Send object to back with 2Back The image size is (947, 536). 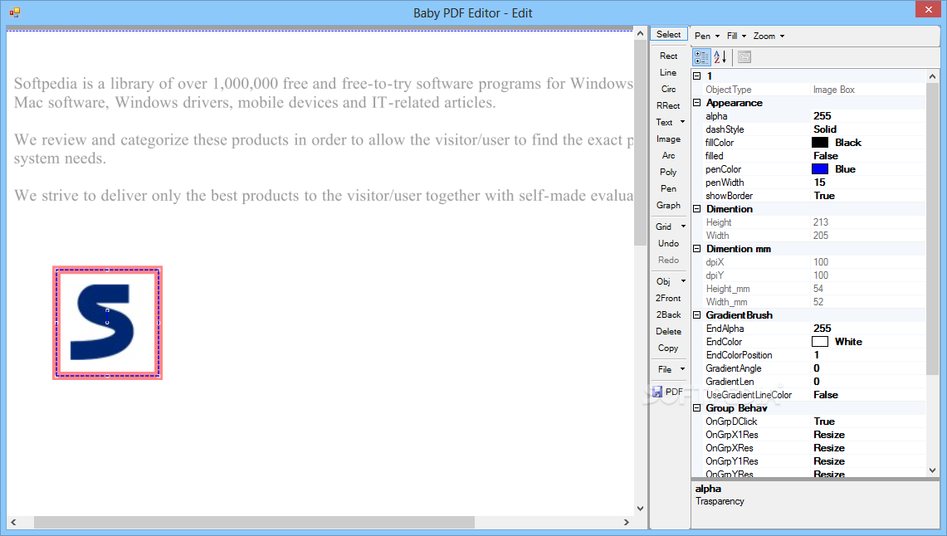669,314
